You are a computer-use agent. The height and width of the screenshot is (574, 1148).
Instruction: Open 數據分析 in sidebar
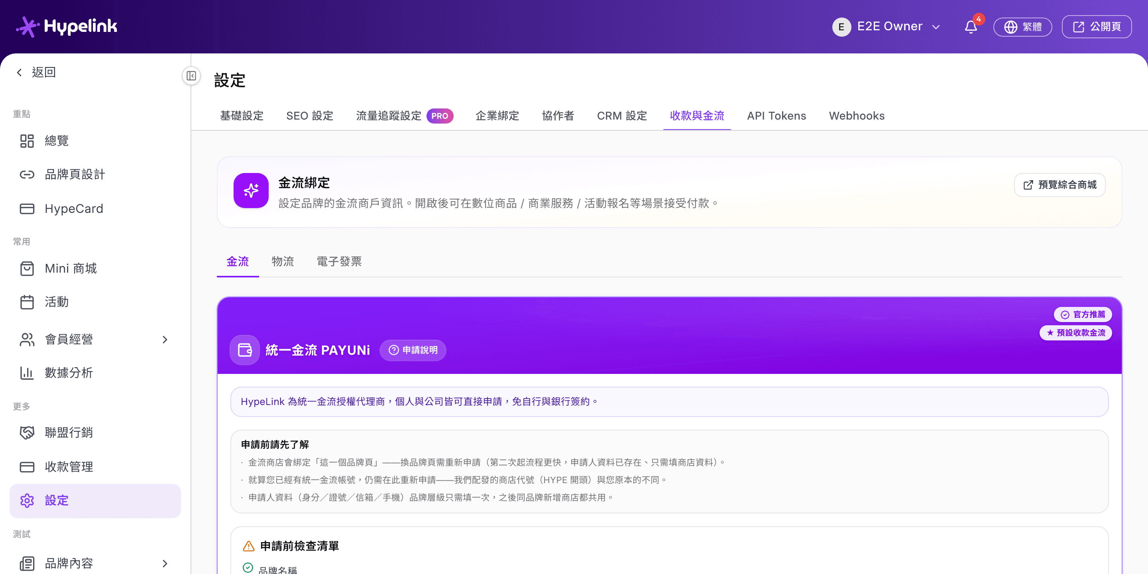tap(95, 373)
